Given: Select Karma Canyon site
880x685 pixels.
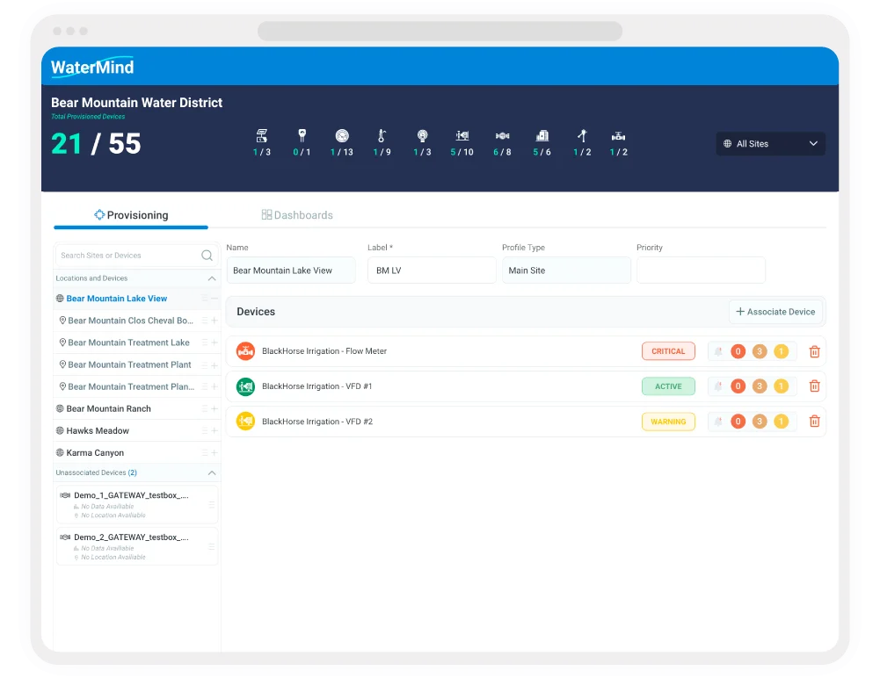Looking at the screenshot, I should coord(95,452).
